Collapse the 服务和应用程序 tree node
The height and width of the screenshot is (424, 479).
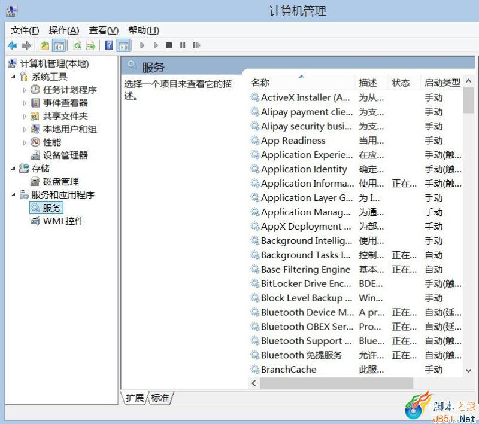click(13, 194)
